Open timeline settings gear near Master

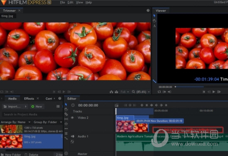pos(66,153)
